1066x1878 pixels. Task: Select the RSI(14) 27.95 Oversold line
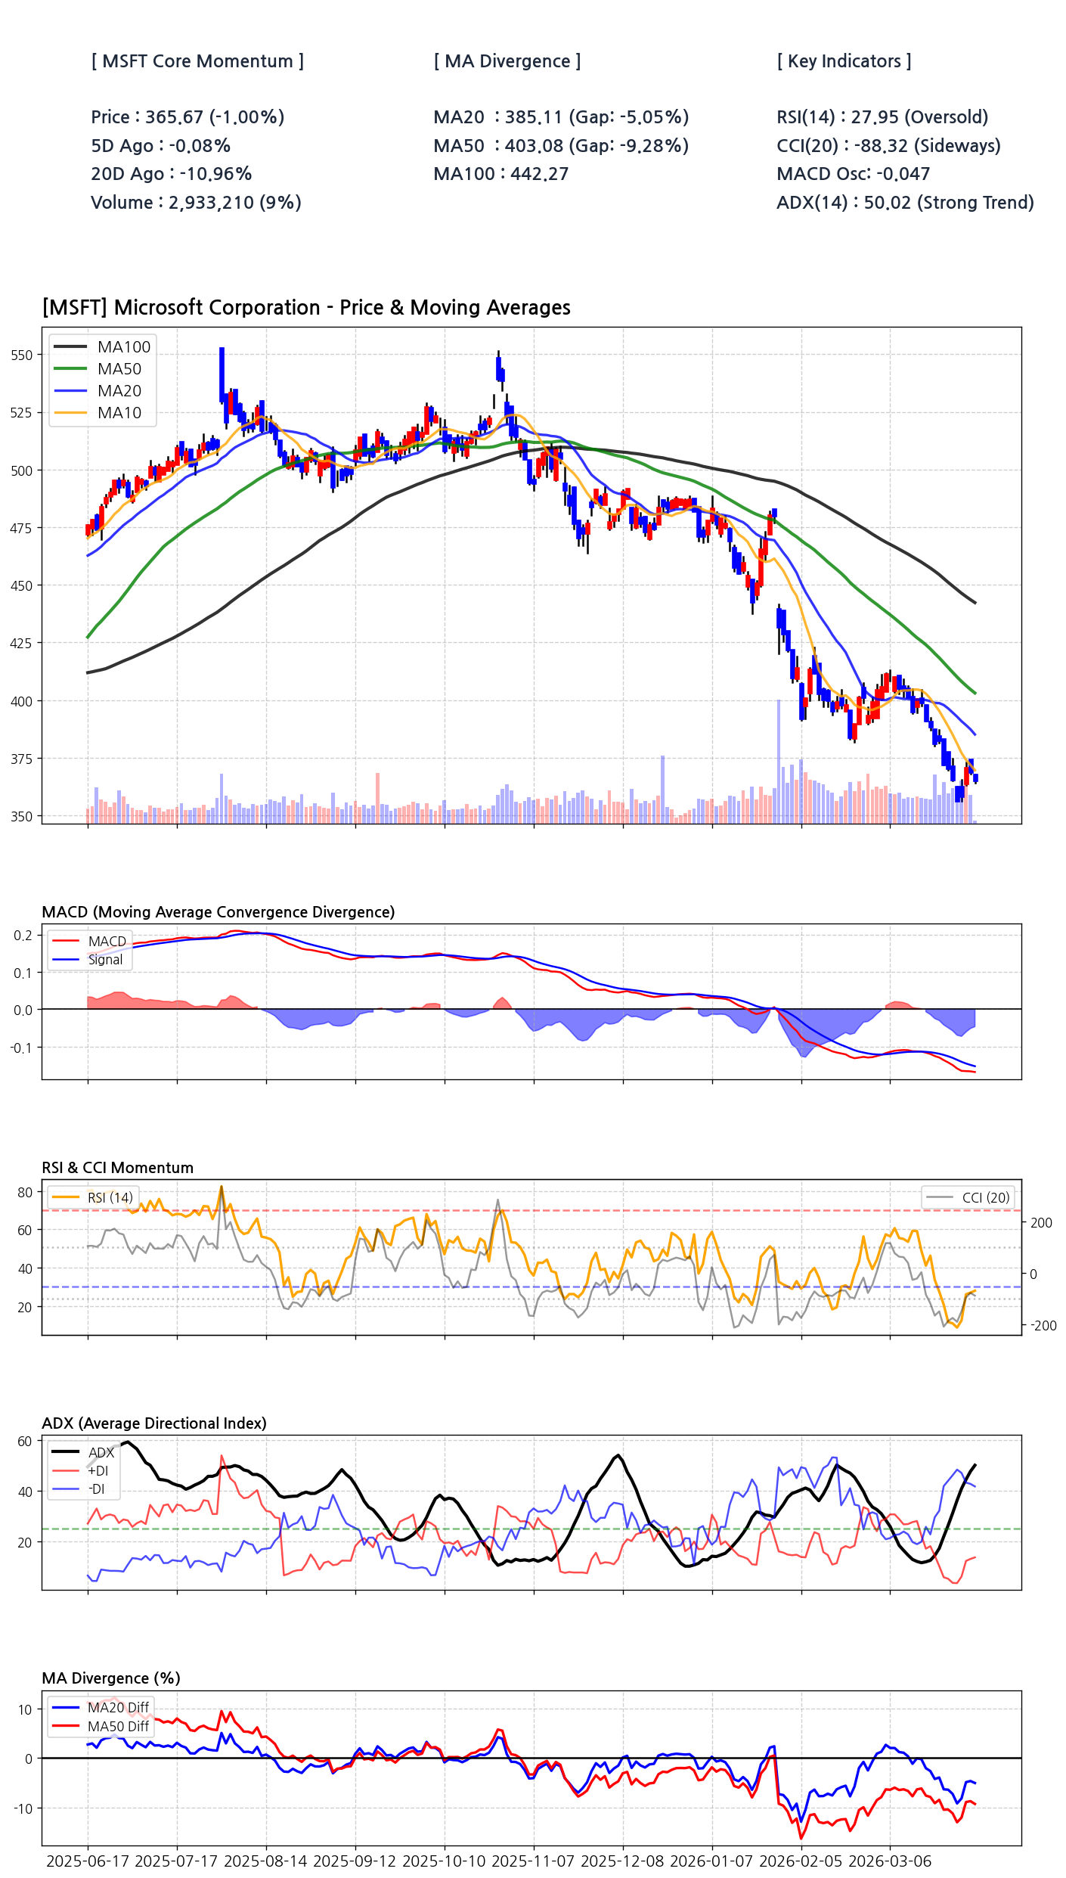(x=882, y=117)
